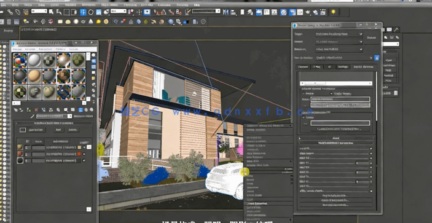The width and height of the screenshot is (432, 223).
Task: Click the material type button beside name field
Action: [x=83, y=117]
